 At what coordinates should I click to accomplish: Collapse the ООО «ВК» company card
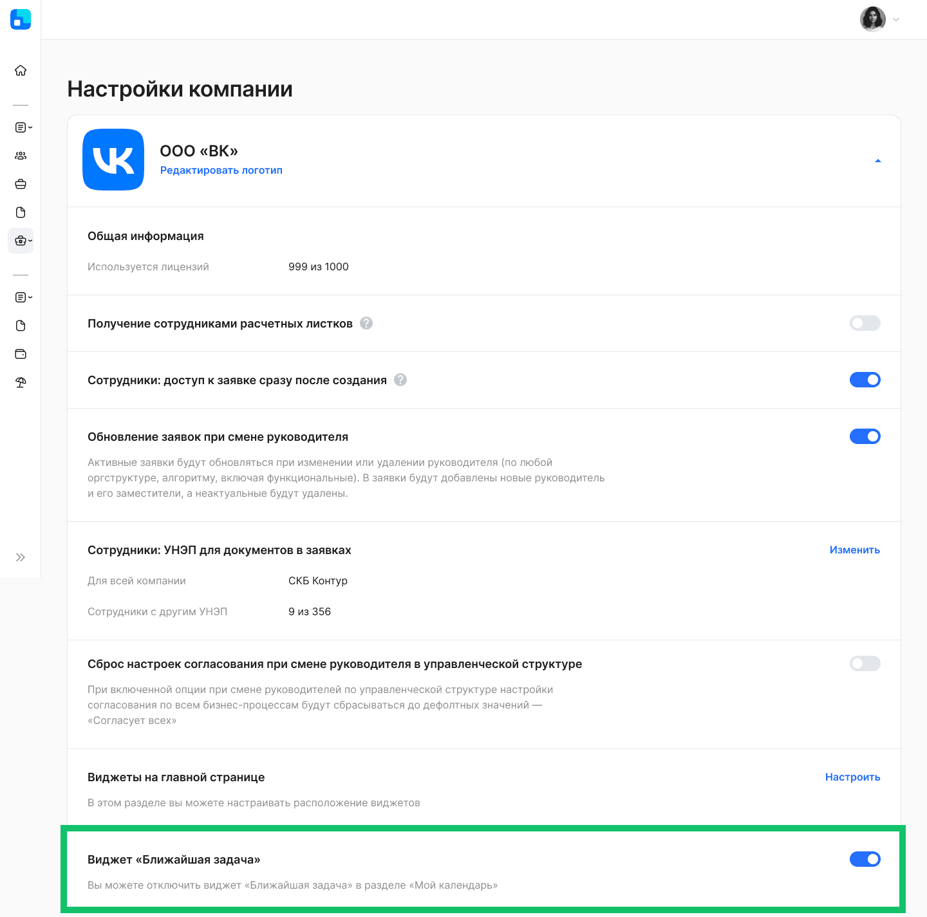click(878, 161)
